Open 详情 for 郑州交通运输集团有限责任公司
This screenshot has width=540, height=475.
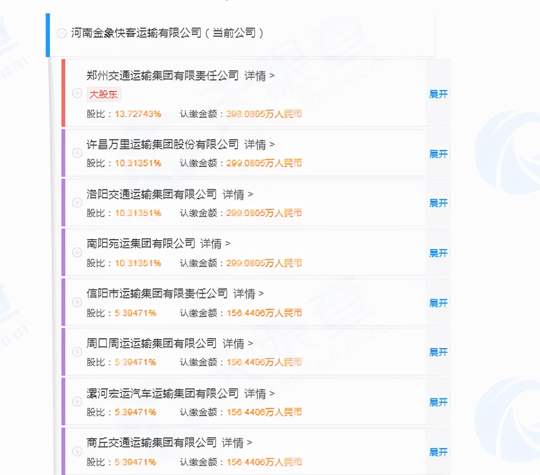tap(259, 76)
